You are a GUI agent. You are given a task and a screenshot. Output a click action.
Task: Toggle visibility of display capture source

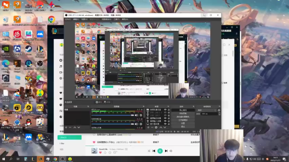(165, 124)
